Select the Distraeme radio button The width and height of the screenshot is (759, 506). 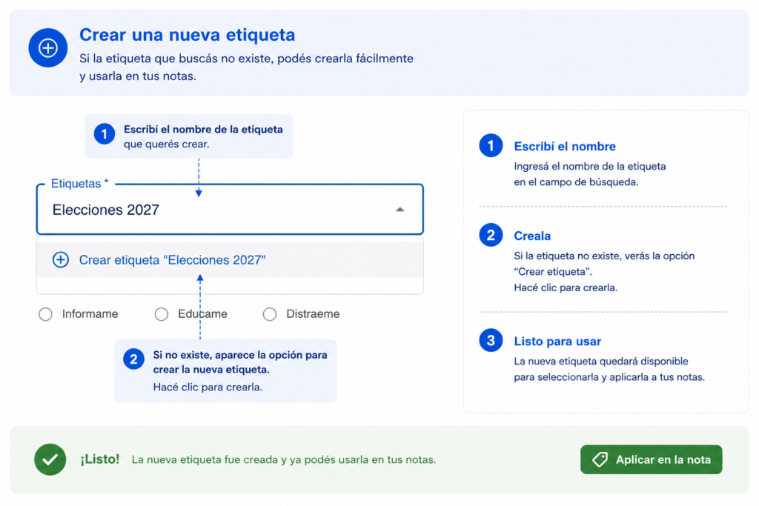270,314
